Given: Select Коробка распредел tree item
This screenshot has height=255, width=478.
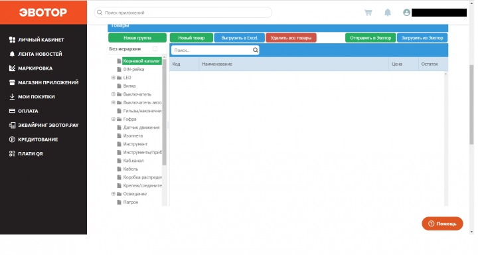Looking at the screenshot, I should click(142, 177).
